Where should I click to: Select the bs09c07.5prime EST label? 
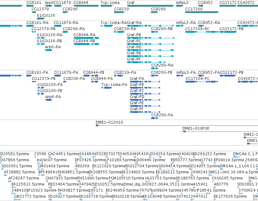[52, 160]
